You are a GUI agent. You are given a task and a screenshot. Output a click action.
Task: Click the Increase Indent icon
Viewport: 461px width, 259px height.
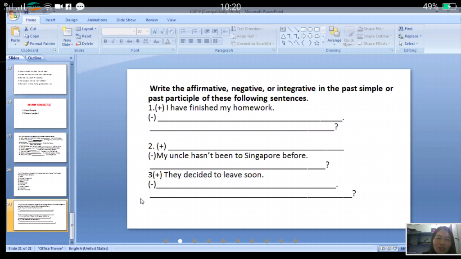(x=214, y=31)
